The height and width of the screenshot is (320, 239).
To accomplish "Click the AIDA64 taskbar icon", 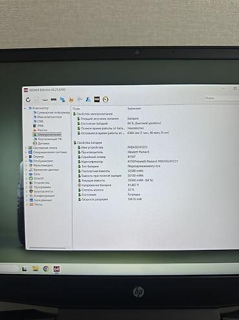I will [56, 269].
